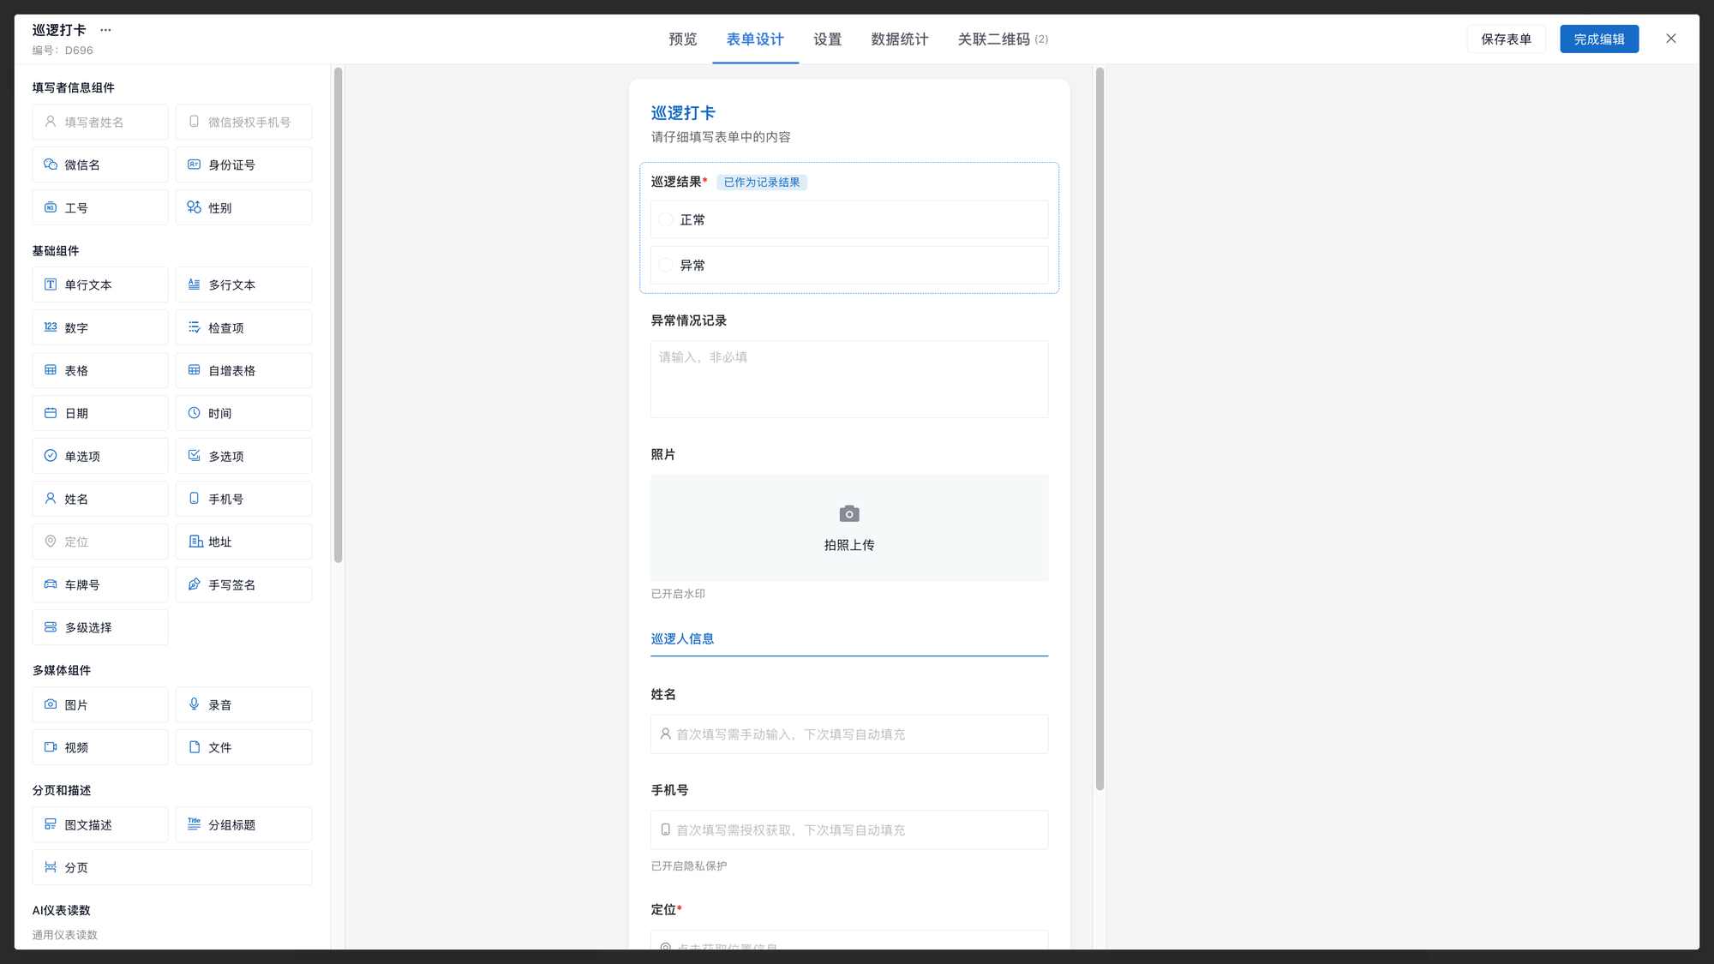Click the 姓名 input field in form
The width and height of the screenshot is (1714, 964).
[x=849, y=734]
